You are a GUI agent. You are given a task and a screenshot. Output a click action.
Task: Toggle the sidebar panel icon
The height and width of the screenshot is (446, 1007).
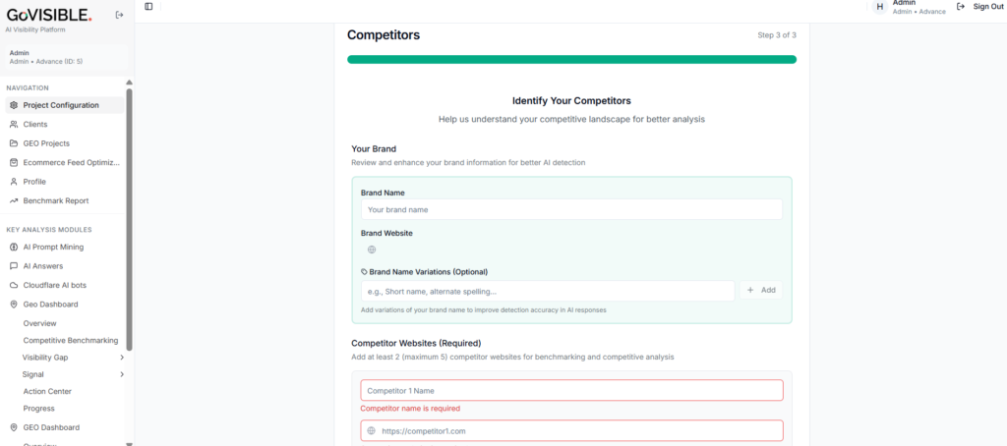coord(149,7)
